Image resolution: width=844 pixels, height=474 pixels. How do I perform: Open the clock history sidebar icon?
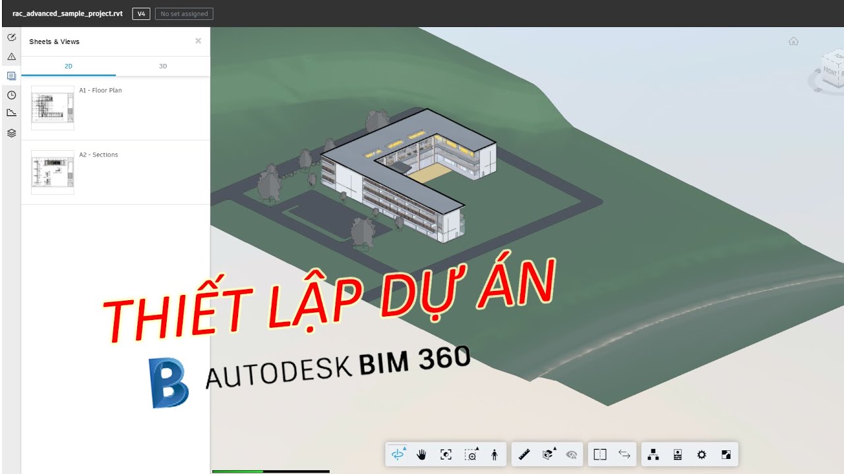coord(11,95)
